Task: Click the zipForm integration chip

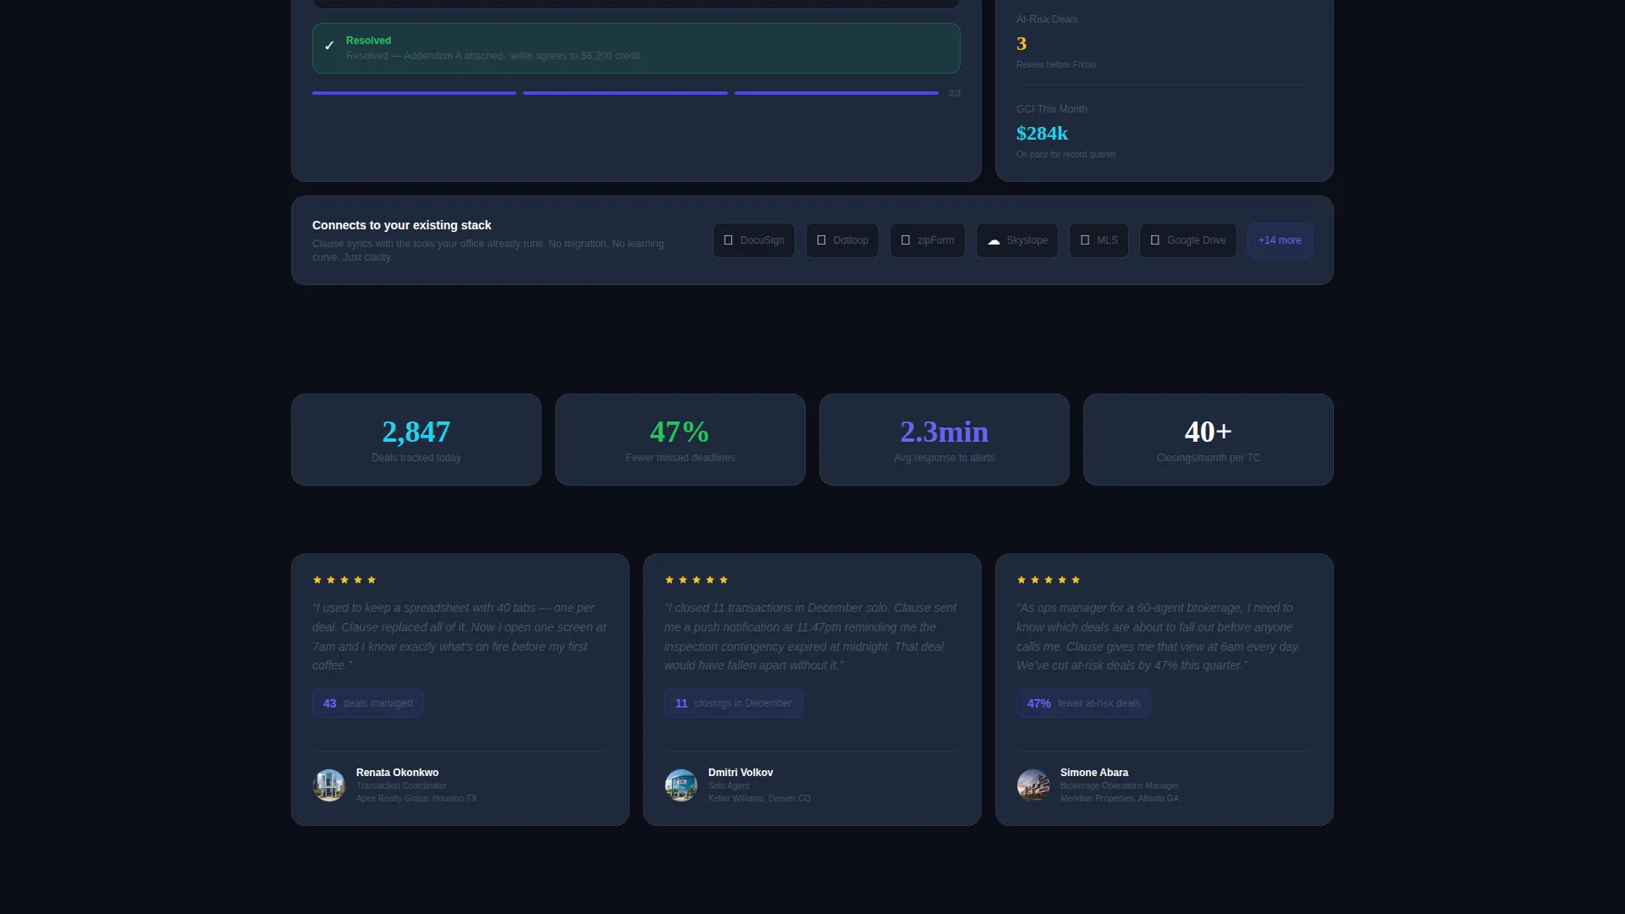Action: click(x=927, y=240)
